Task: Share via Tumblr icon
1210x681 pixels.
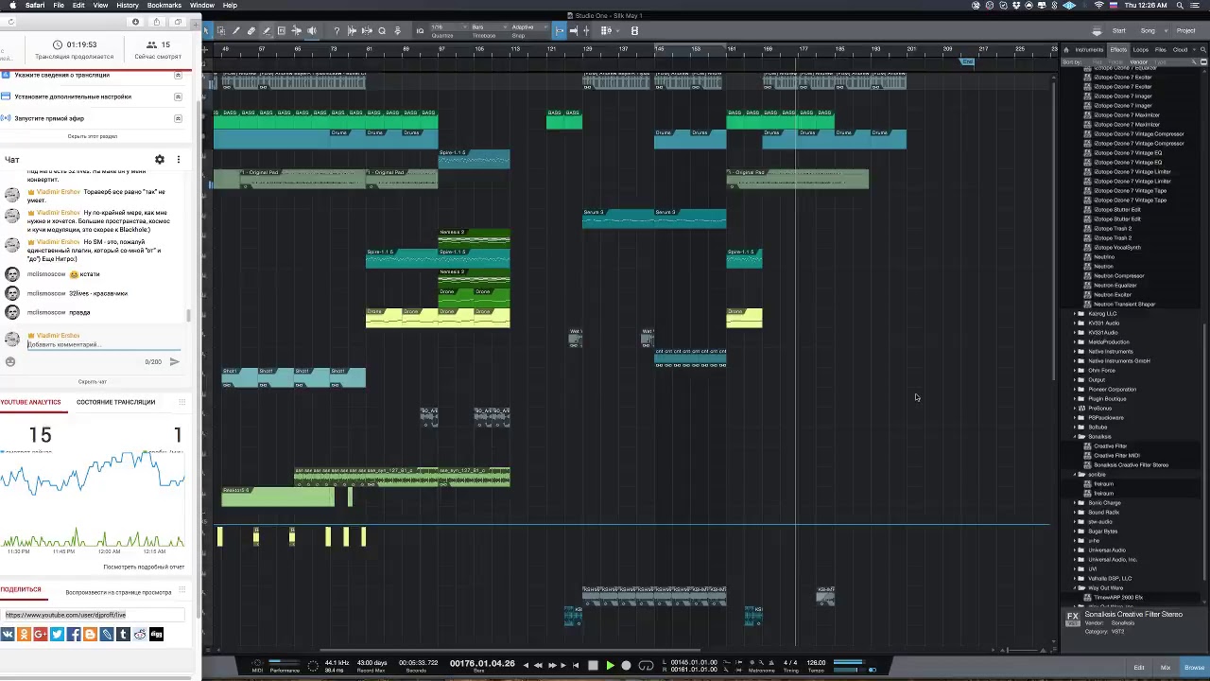Action: click(x=123, y=635)
